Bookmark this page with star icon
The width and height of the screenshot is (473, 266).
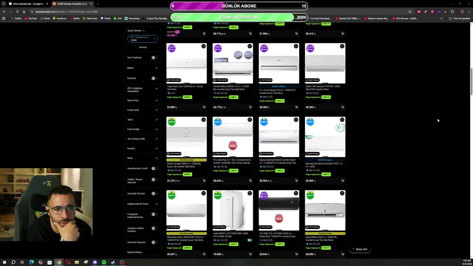(x=409, y=11)
